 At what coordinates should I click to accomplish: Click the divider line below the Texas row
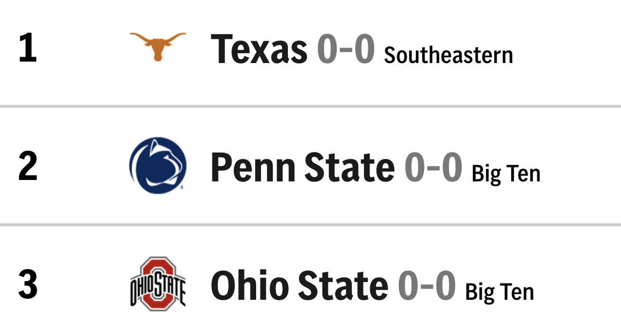click(x=310, y=106)
